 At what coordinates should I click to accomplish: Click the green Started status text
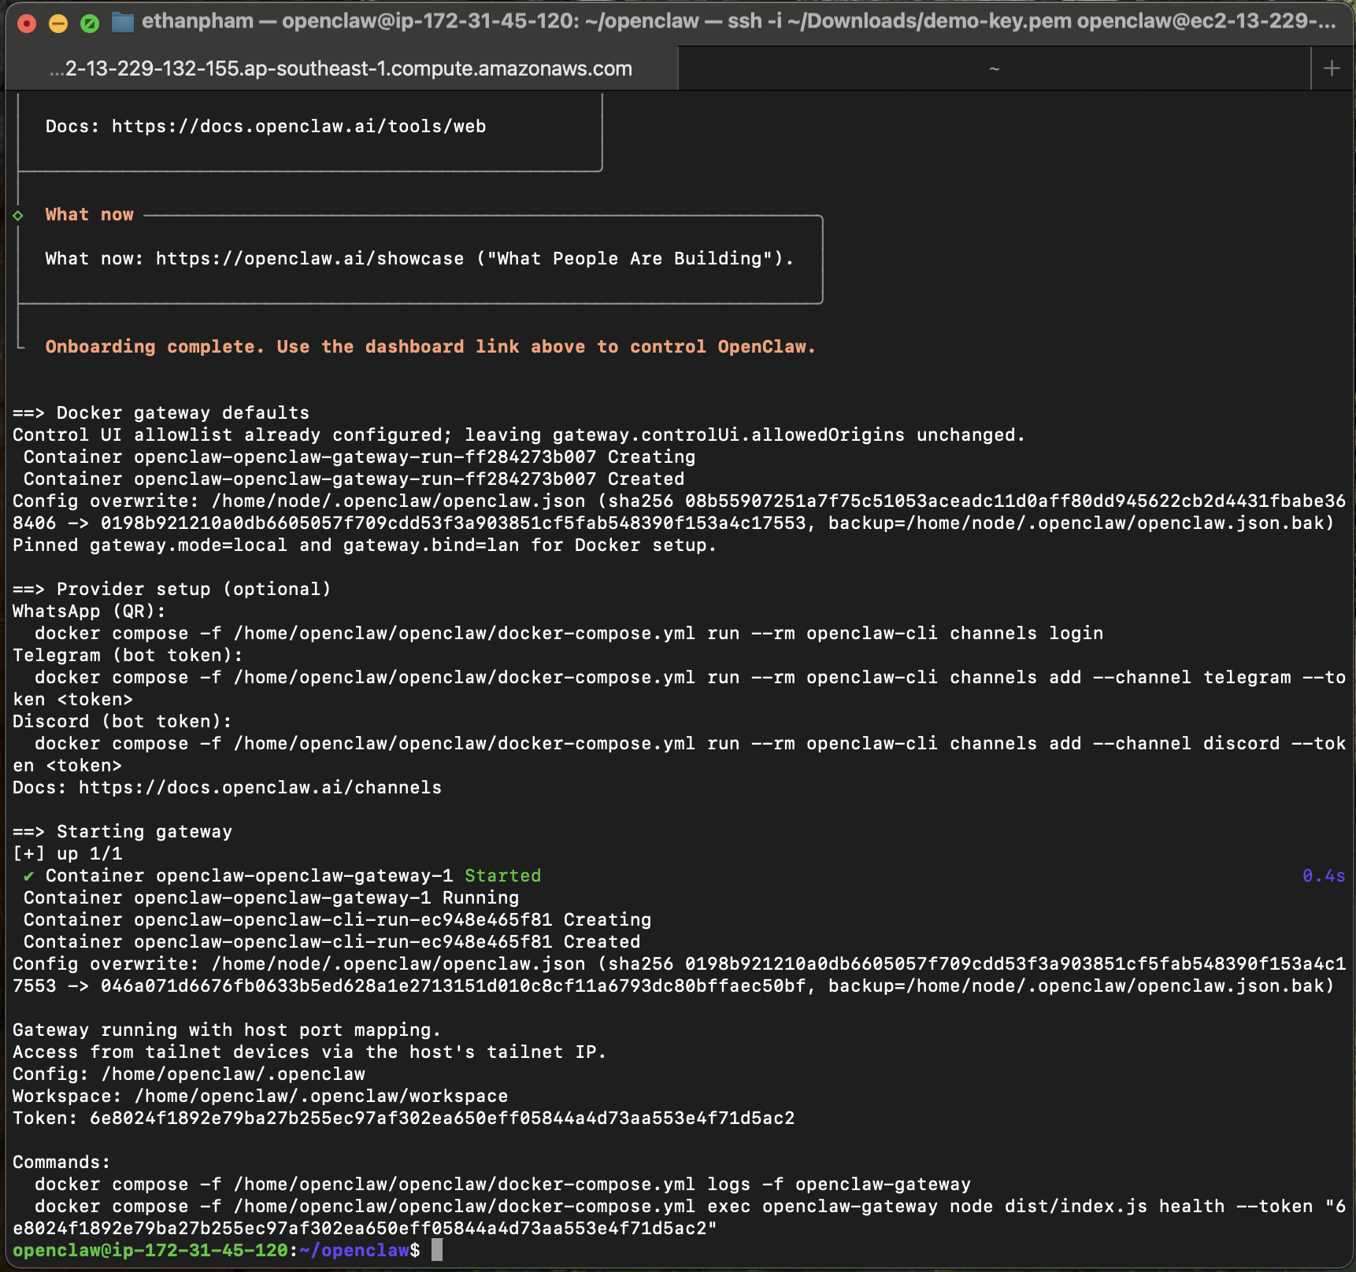(503, 875)
